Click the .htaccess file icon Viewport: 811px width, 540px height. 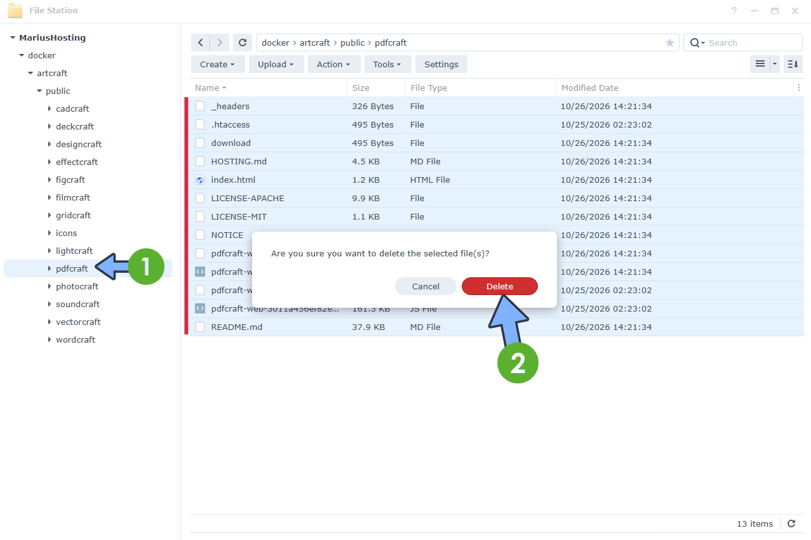(x=200, y=124)
